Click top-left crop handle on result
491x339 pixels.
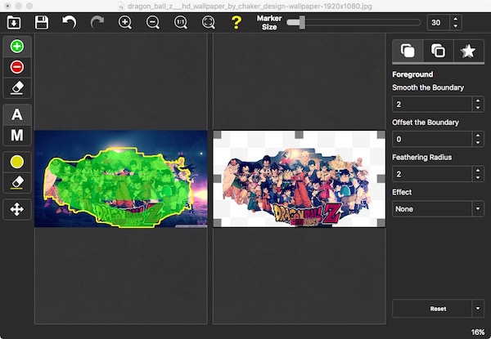click(218, 135)
